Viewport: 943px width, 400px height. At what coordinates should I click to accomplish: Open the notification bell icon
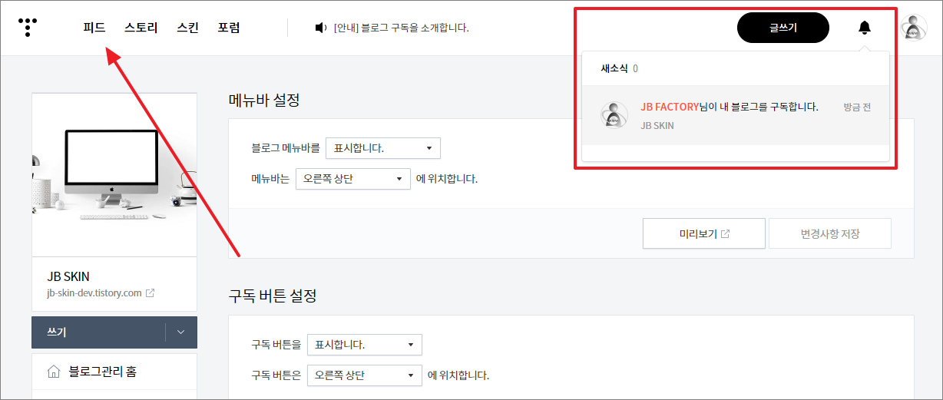pos(865,28)
